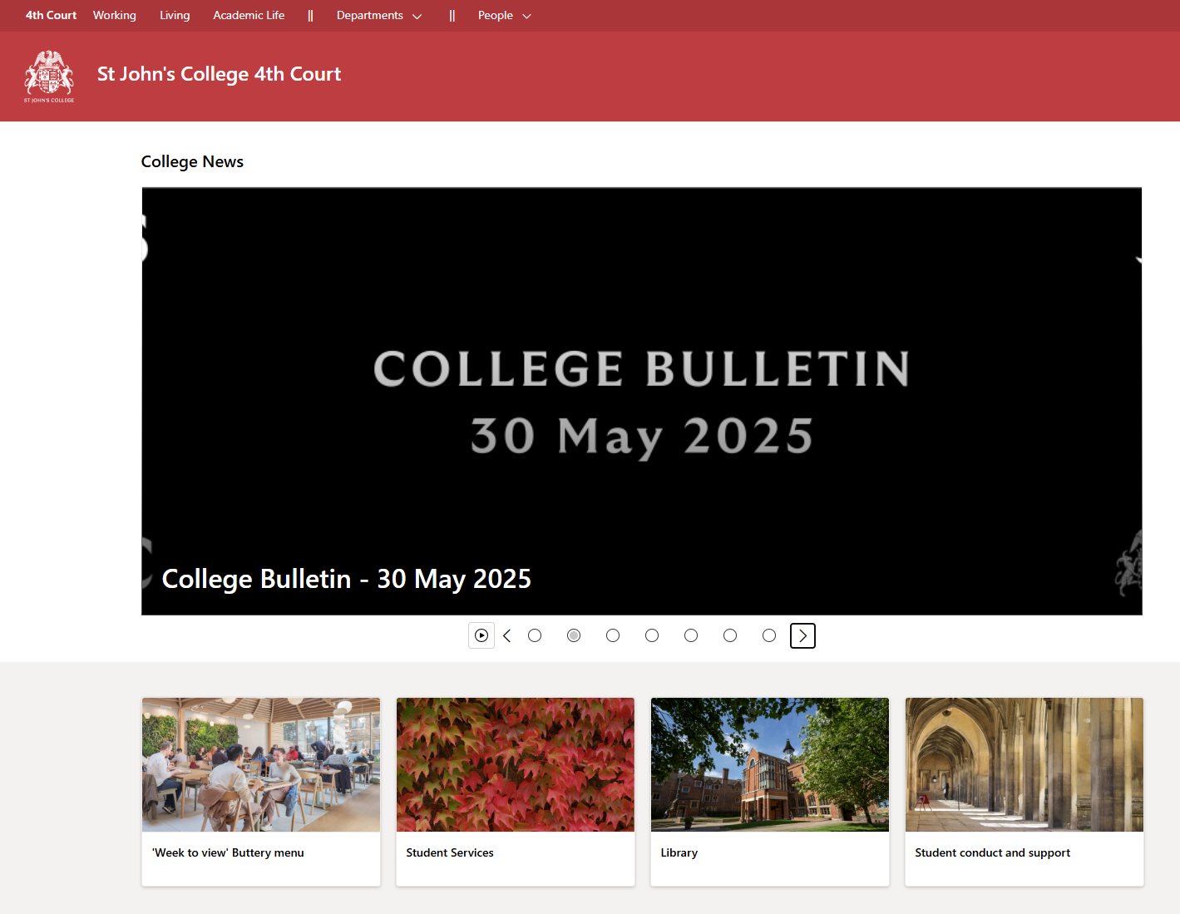Click the St John's College crest logo
1180x914 pixels.
[49, 77]
